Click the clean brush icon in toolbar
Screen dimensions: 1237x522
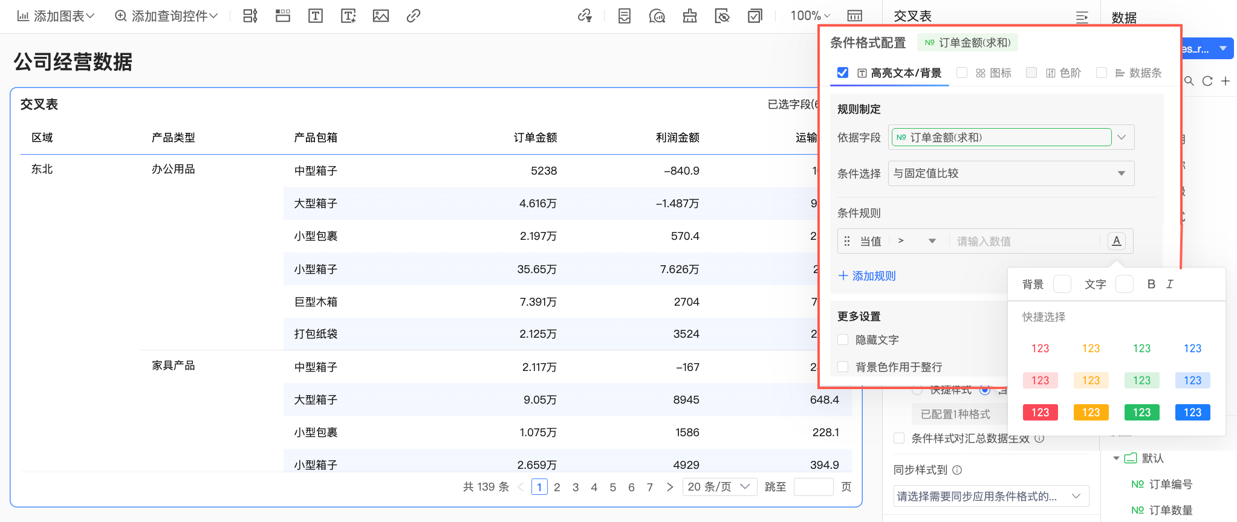(690, 16)
